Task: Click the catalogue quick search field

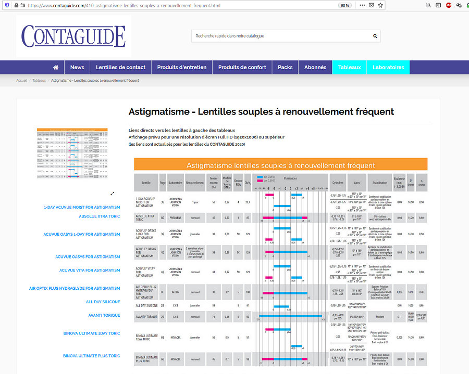Action: [281, 36]
